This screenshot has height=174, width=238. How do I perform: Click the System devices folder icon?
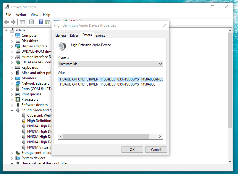18,158
